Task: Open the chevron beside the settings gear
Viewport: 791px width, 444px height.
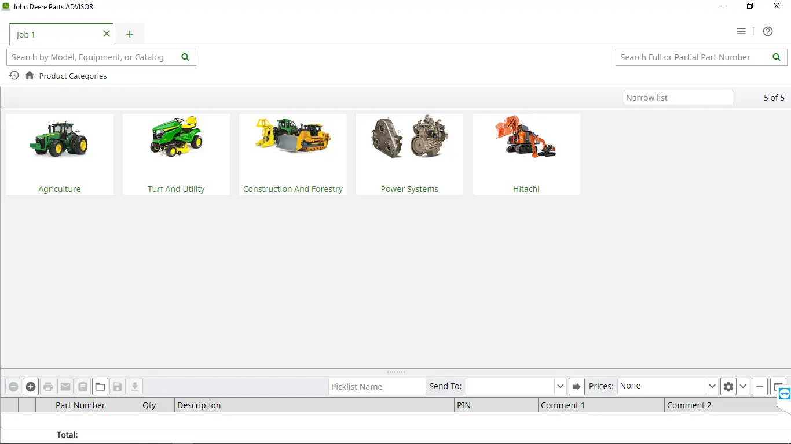Action: [743, 386]
